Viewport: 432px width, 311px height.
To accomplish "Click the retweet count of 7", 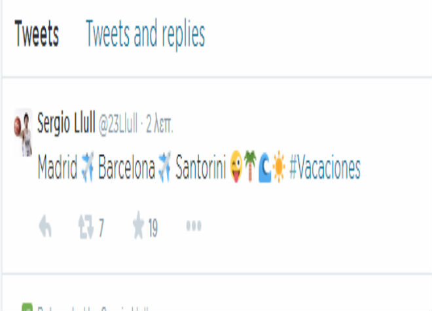I will (x=101, y=227).
